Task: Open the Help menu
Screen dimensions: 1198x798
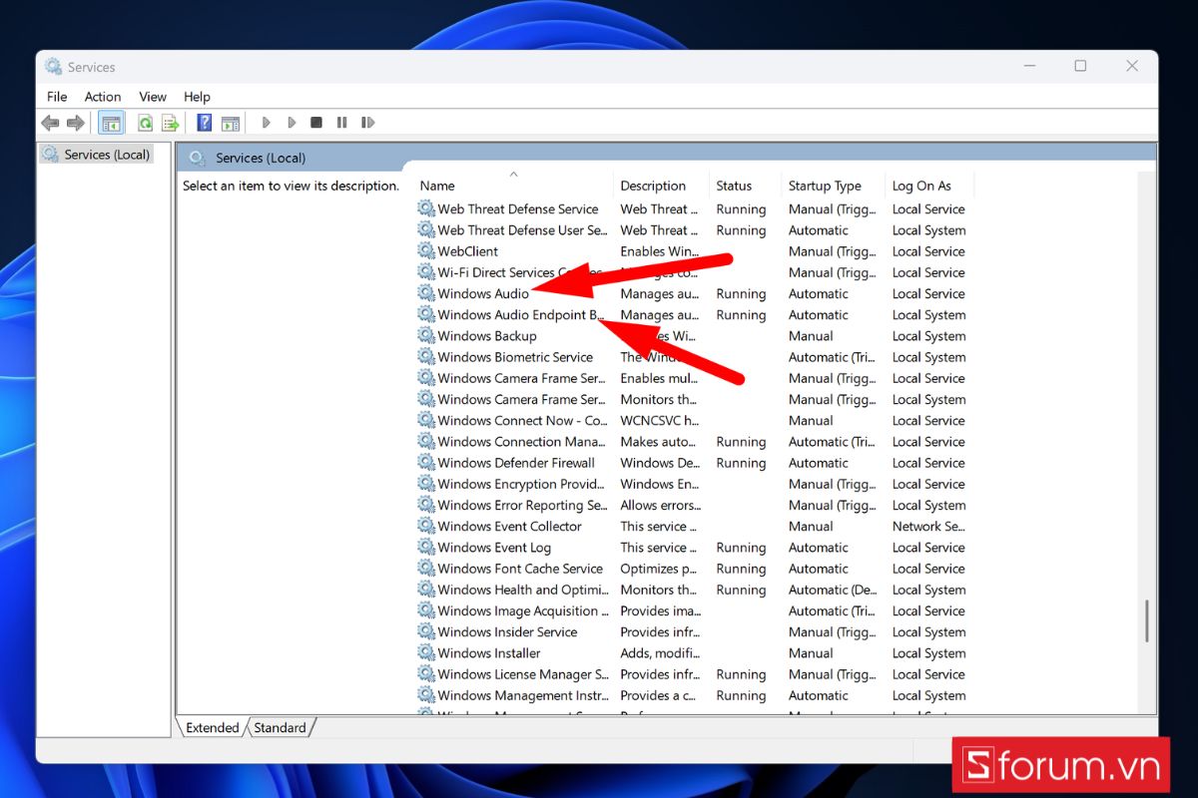Action: 197,97
